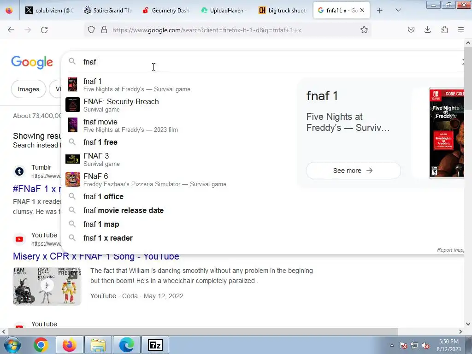Open Windows Explorer from the taskbar
The height and width of the screenshot is (354, 472).
coord(98,345)
